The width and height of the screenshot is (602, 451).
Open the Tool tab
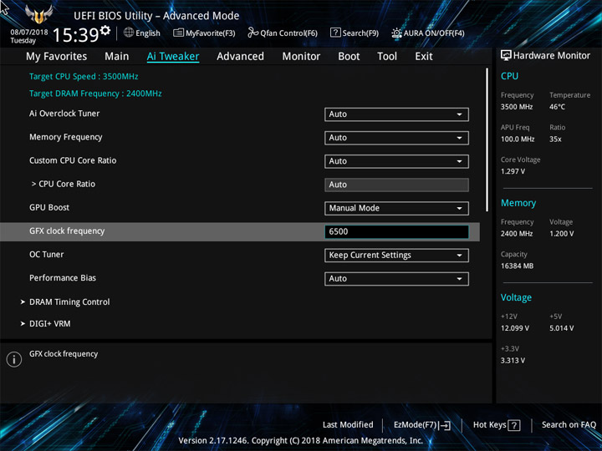(387, 57)
